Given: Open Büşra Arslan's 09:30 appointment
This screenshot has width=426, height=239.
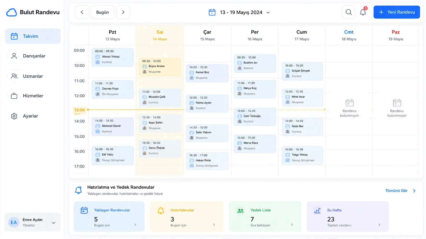Looking at the screenshot, I should (x=160, y=67).
